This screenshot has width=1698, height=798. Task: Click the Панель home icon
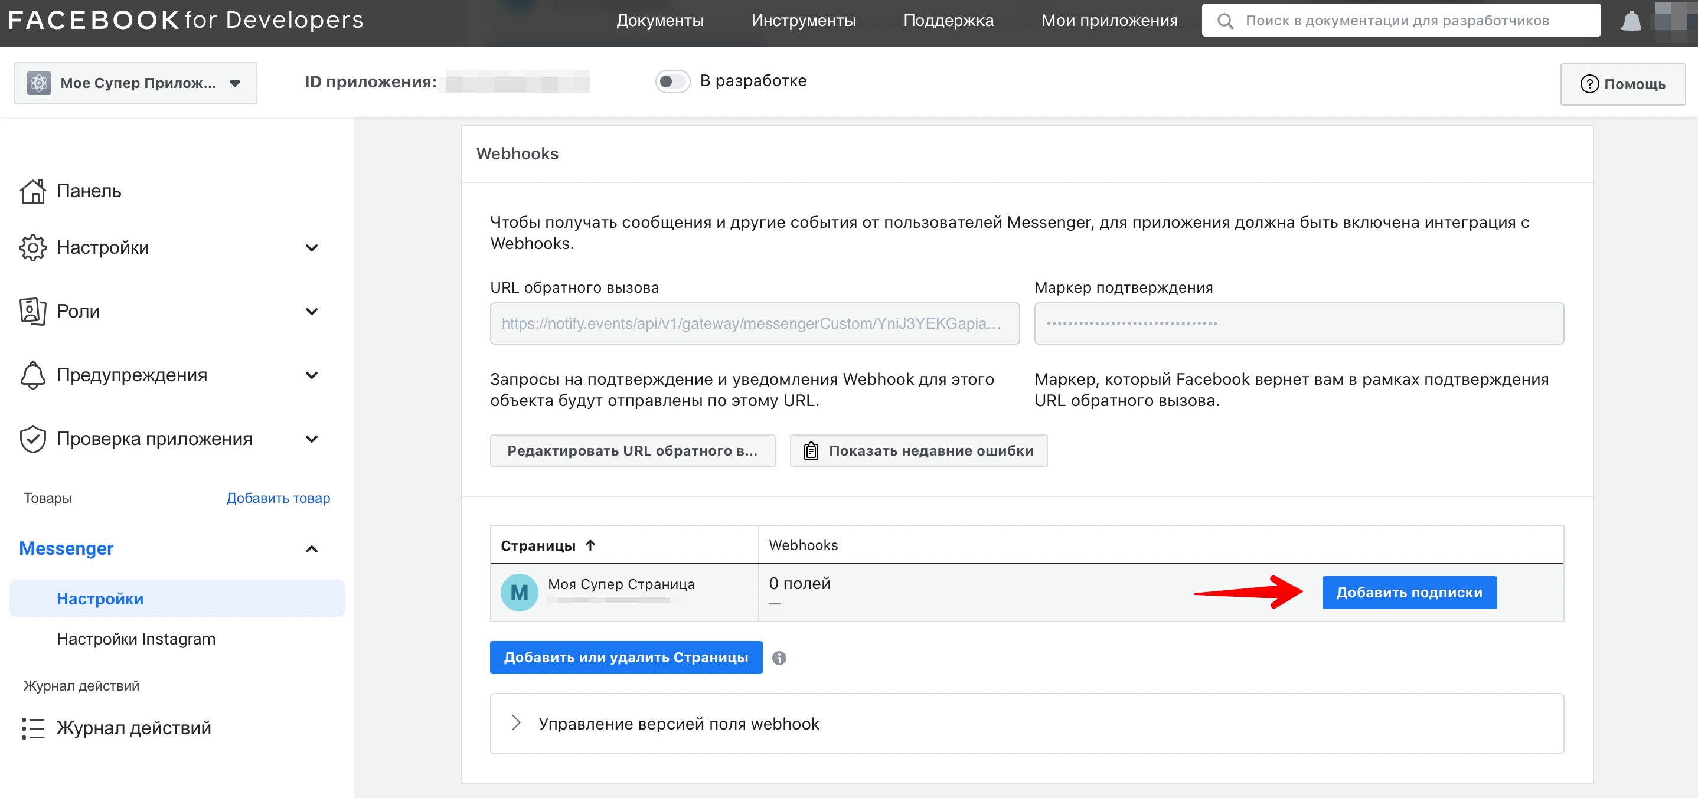pyautogui.click(x=32, y=191)
